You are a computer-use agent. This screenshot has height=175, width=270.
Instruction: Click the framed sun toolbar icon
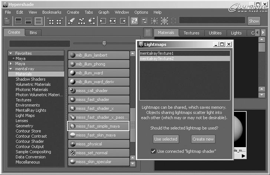(164, 21)
